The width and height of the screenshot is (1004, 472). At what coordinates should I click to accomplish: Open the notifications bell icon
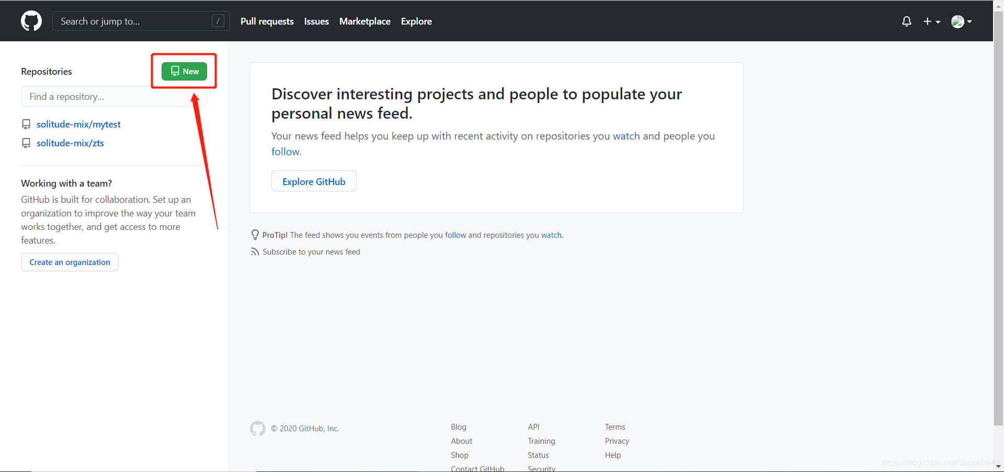tap(907, 21)
